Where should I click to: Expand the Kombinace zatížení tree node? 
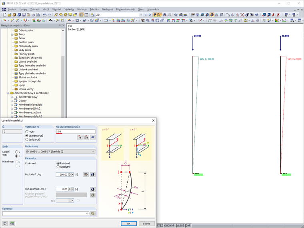point(12,112)
